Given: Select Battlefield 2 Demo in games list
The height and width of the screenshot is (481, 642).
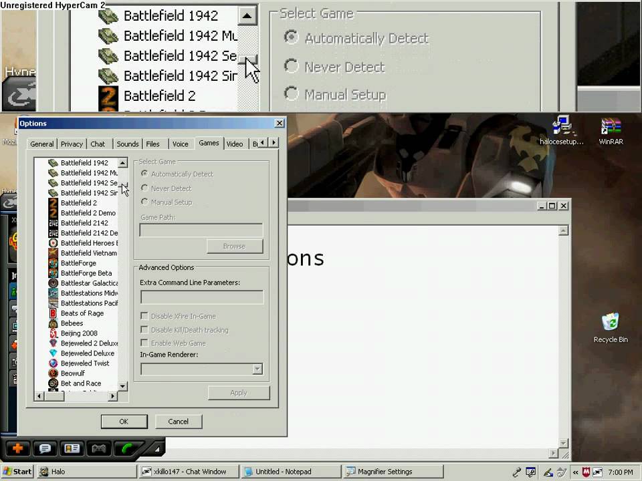Looking at the screenshot, I should pyautogui.click(x=88, y=212).
